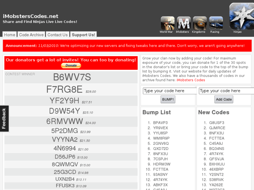Open the World War game icon
This screenshot has width=254, height=190.
click(x=167, y=23)
